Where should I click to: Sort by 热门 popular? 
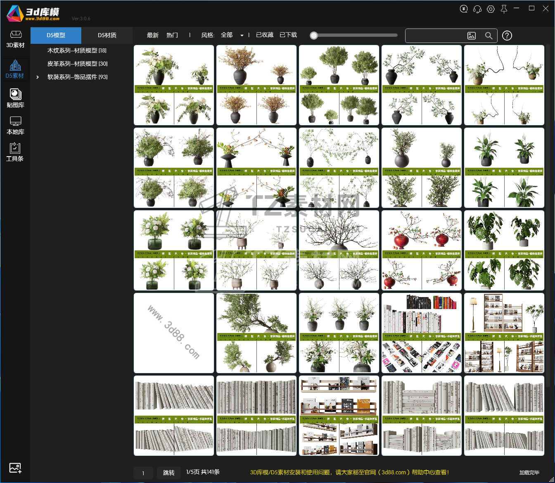click(x=172, y=35)
